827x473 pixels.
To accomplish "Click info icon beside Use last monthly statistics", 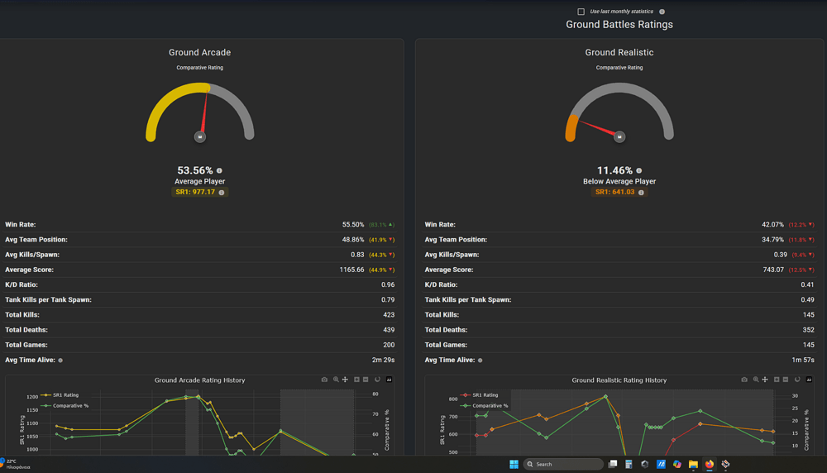I will pos(662,12).
